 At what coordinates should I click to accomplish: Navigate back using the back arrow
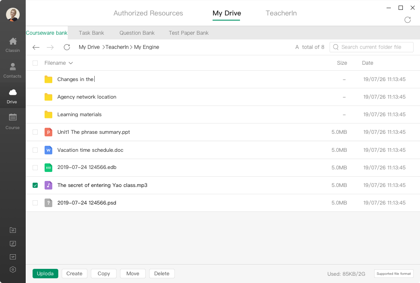36,47
